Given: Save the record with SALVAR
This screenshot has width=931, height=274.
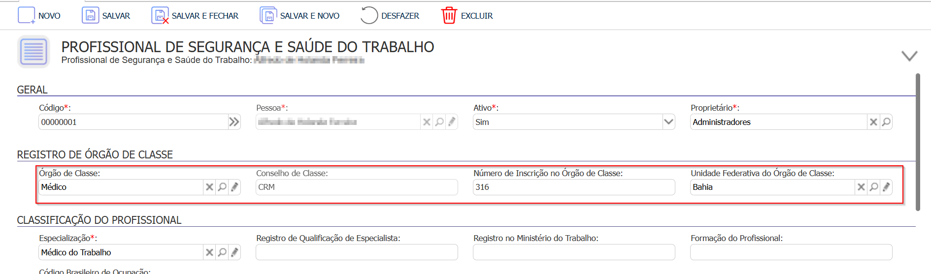Looking at the screenshot, I should pos(90,16).
